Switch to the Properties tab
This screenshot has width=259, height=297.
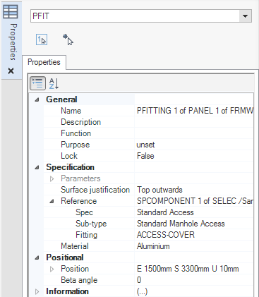[x=44, y=62]
